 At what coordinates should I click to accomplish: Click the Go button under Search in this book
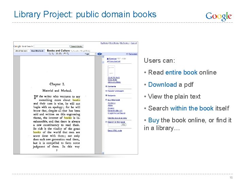pos(124,125)
